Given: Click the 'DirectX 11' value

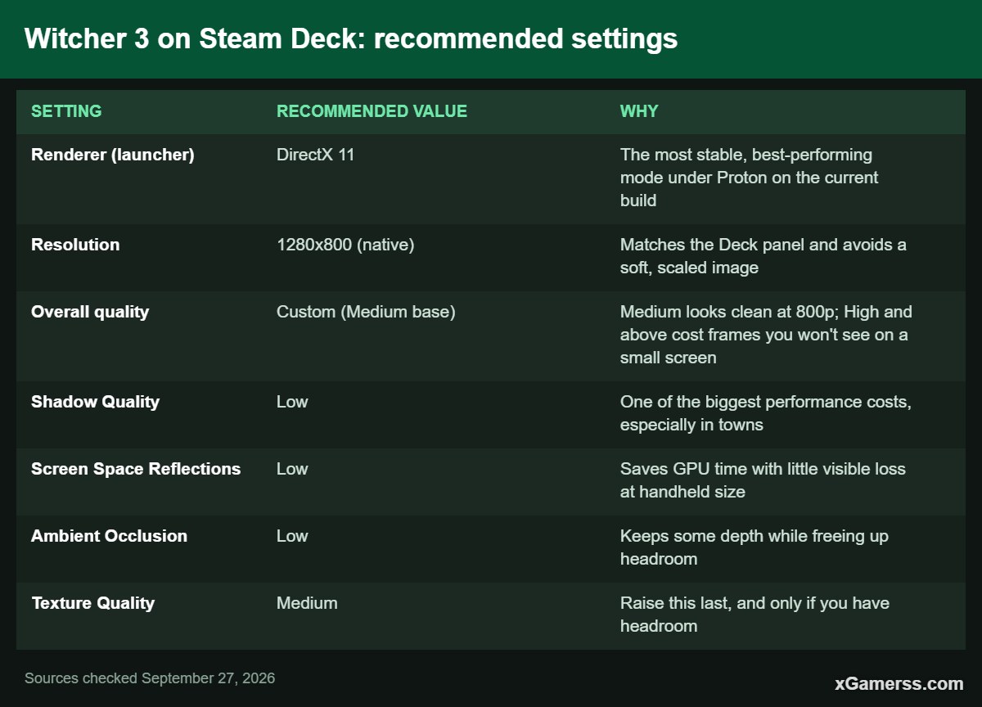Looking at the screenshot, I should pyautogui.click(x=316, y=155).
